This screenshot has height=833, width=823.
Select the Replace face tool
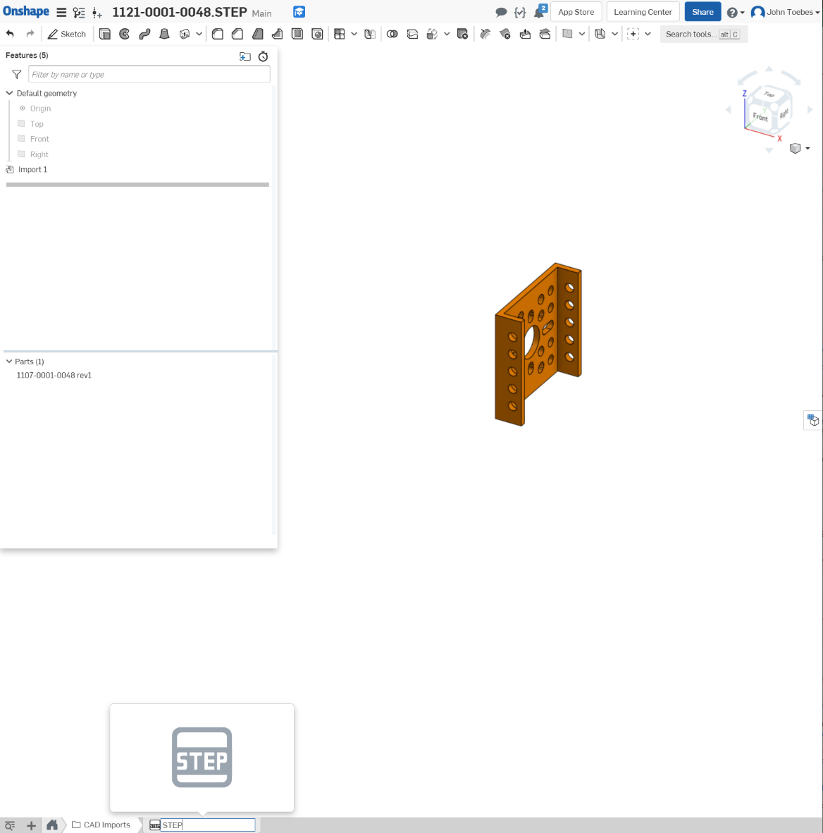pyautogui.click(x=545, y=34)
